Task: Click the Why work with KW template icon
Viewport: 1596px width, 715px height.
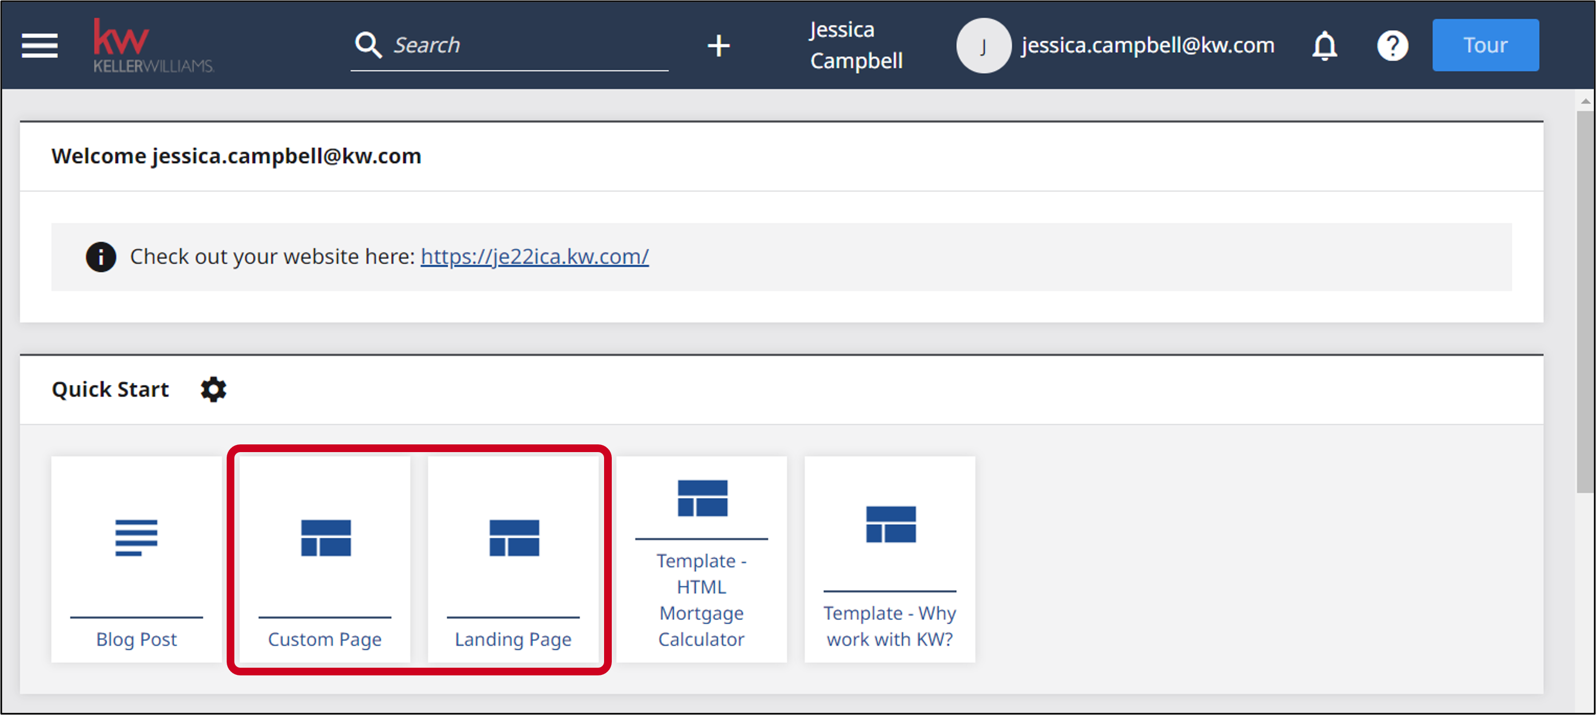Action: coord(891,524)
